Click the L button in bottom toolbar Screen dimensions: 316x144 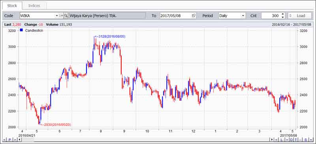[x=282, y=140]
